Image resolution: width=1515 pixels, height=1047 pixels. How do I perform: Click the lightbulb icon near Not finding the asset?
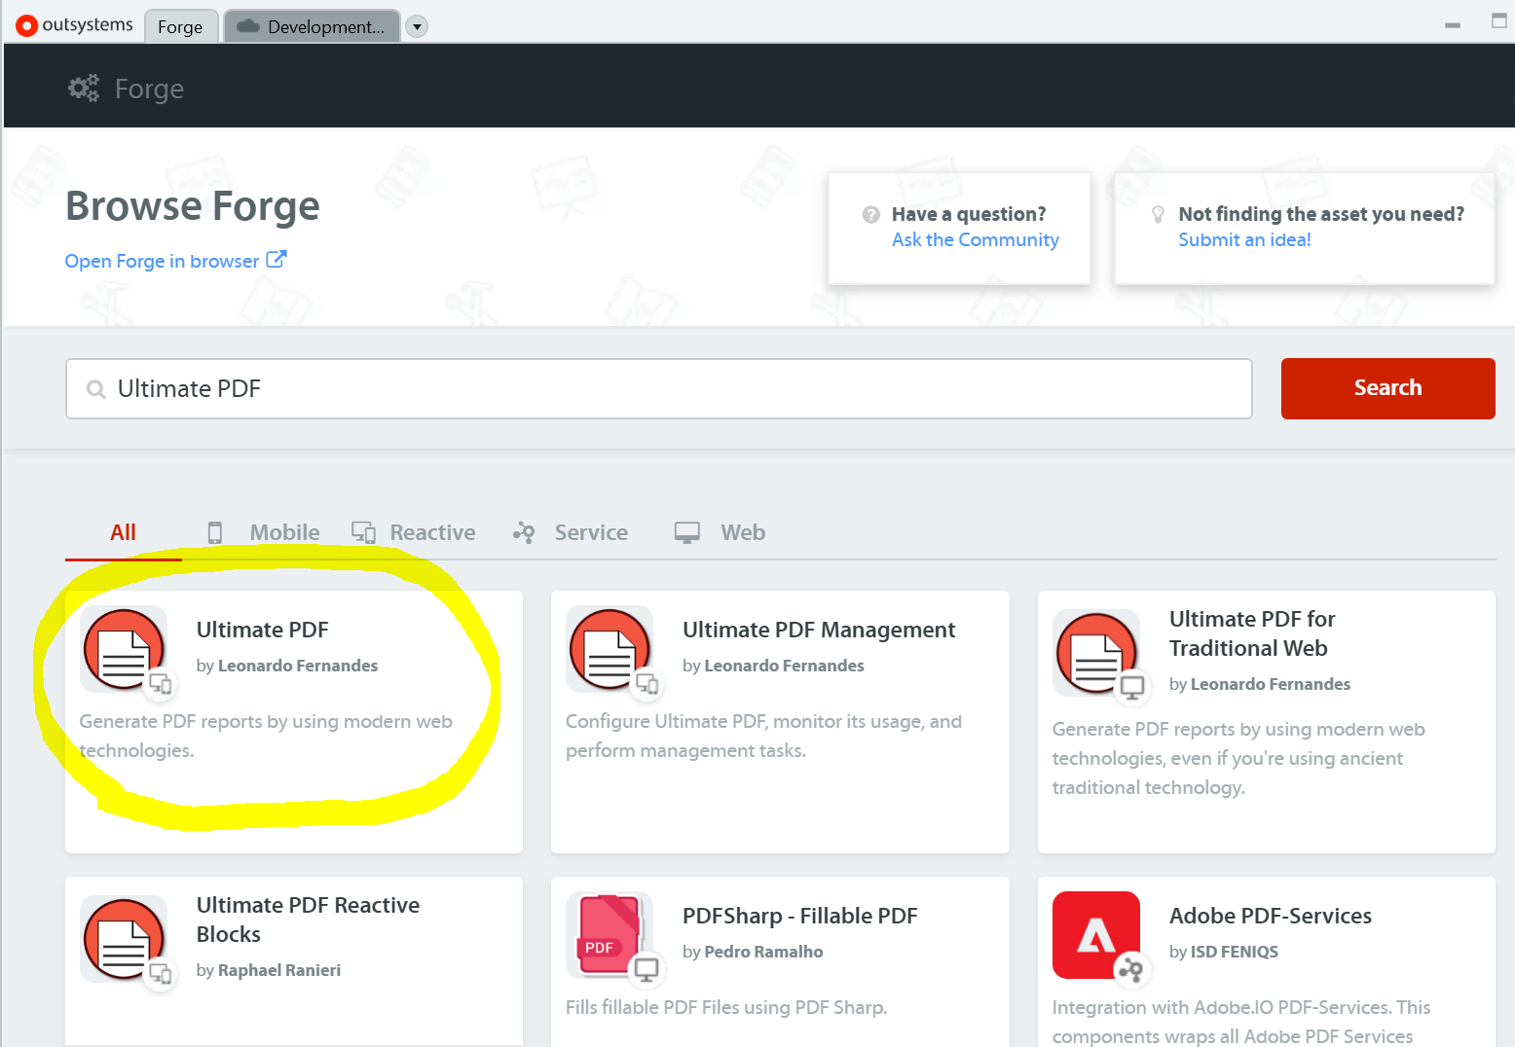1158,214
